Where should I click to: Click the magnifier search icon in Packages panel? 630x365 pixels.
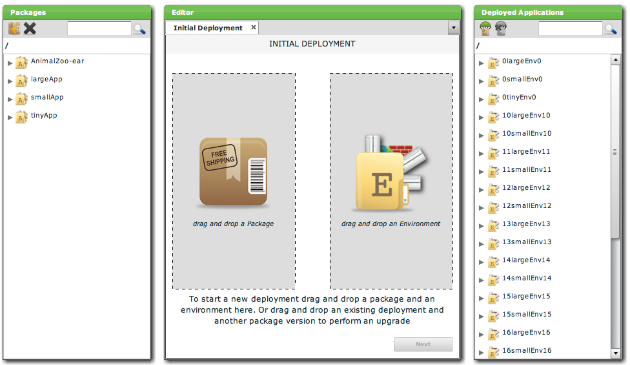(x=139, y=28)
